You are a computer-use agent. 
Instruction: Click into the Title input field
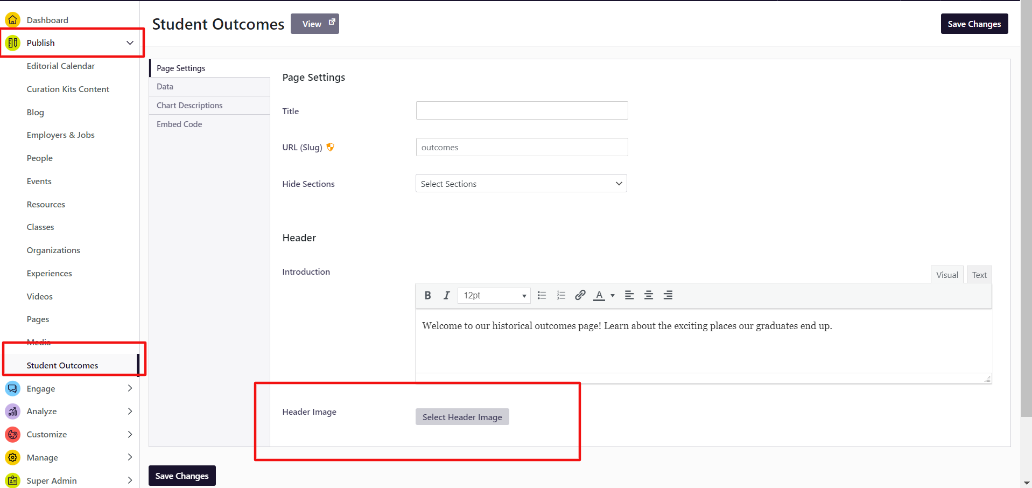pyautogui.click(x=522, y=110)
